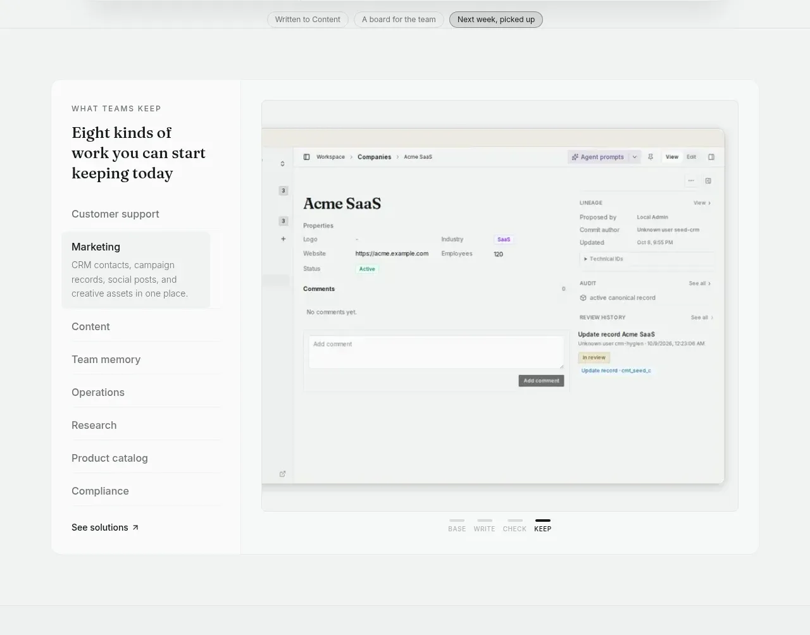This screenshot has height=635, width=810.
Task: Click the Written to Content pill
Action: (308, 20)
